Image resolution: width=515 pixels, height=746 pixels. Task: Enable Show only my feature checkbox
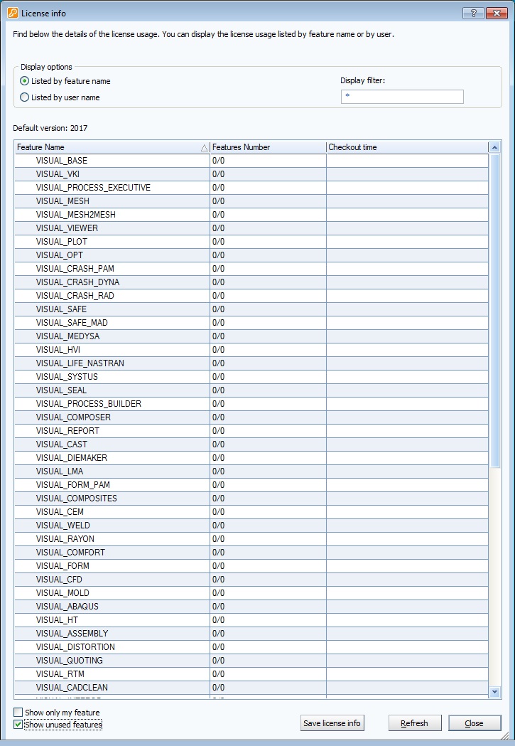pyautogui.click(x=18, y=713)
